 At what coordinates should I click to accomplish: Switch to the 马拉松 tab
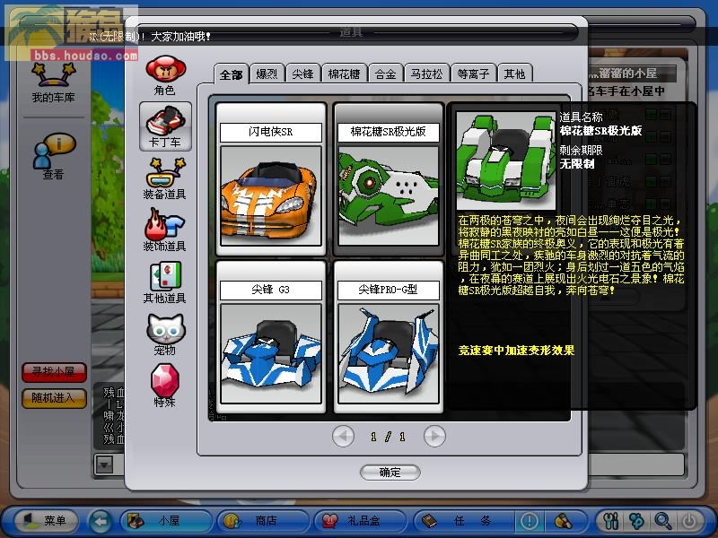[426, 74]
